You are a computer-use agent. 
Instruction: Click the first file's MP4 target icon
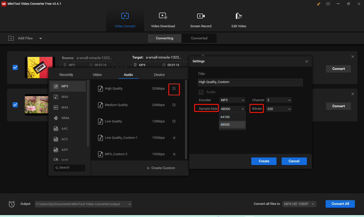[135, 65]
